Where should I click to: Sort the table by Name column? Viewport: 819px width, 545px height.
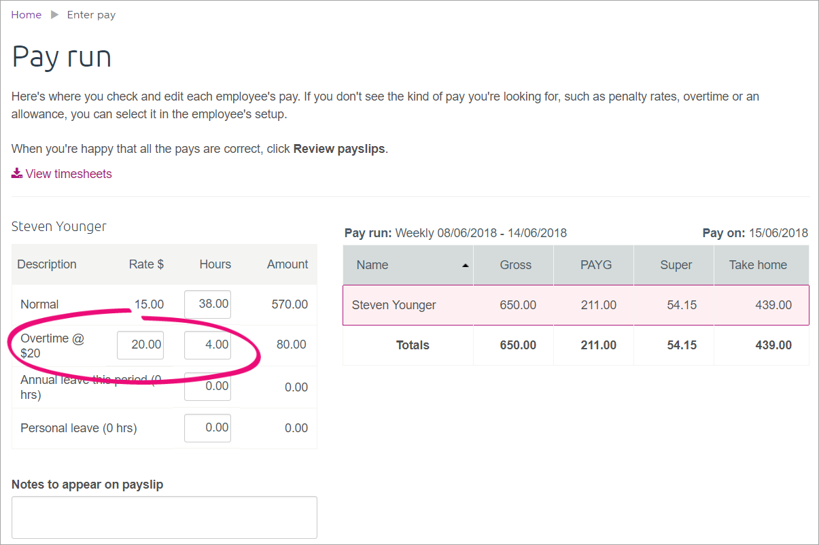(x=372, y=265)
